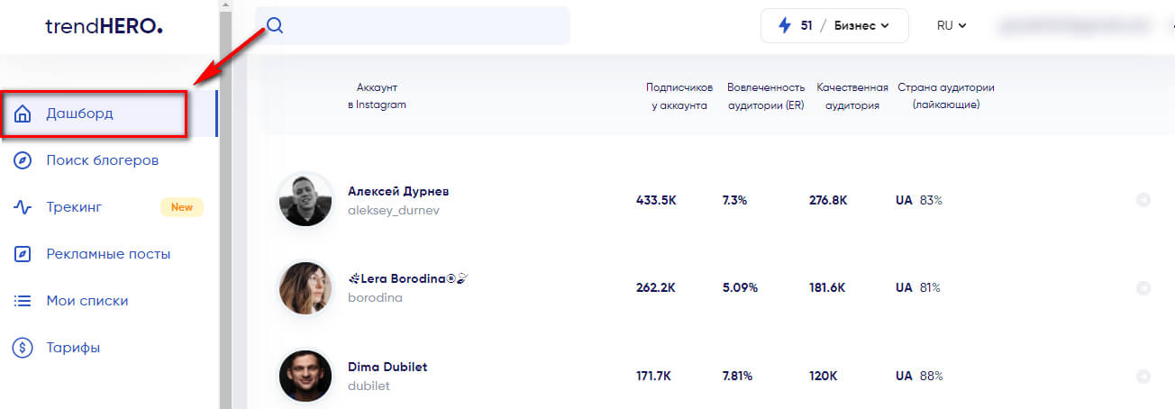This screenshot has width=1175, height=409.
Task: Click the trendHERO logo
Action: click(x=104, y=26)
